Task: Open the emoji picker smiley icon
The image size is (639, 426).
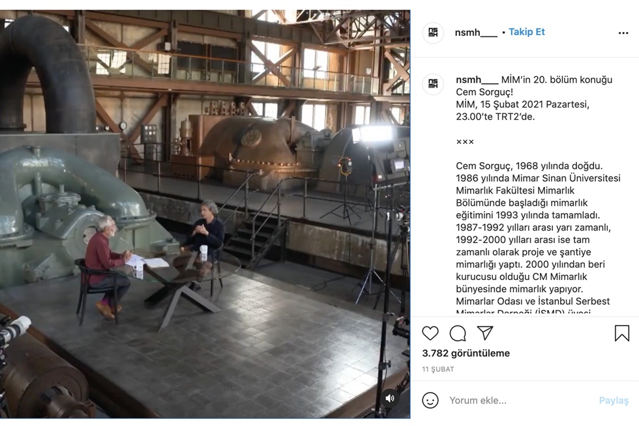Action: tap(430, 400)
